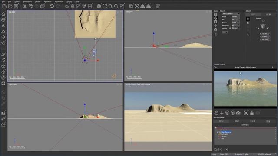Frame the selection using the brackets icon
The image size is (278, 156).
pos(105,6)
